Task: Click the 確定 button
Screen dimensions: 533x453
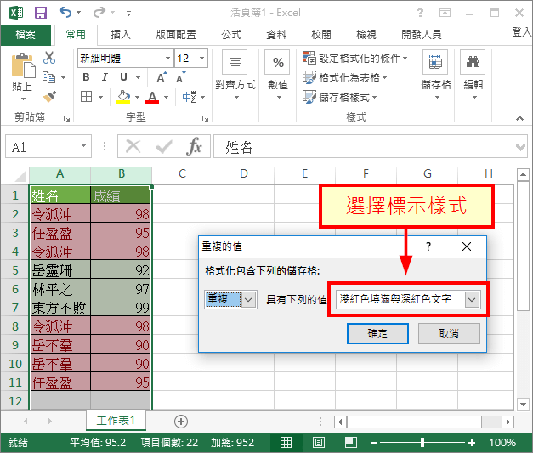Action: (377, 334)
